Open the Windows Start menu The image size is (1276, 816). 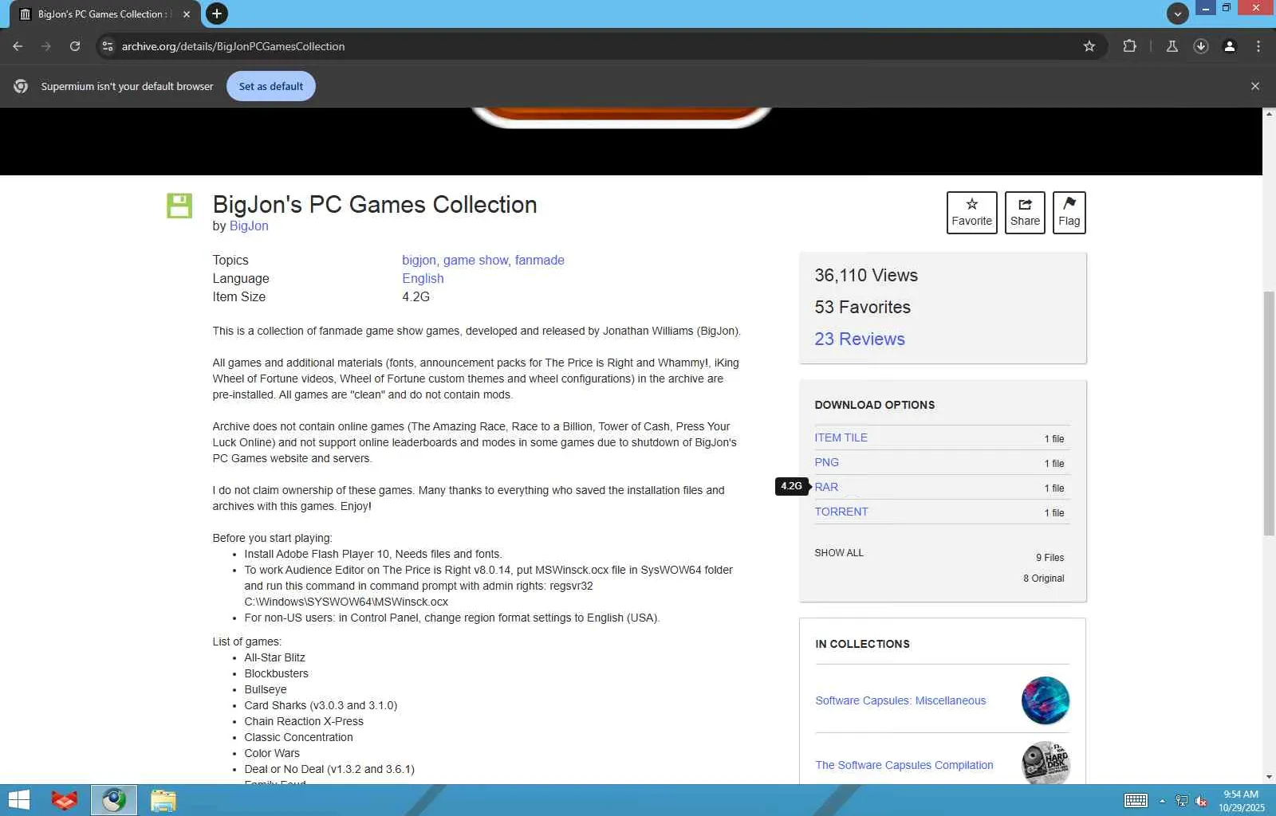[18, 800]
